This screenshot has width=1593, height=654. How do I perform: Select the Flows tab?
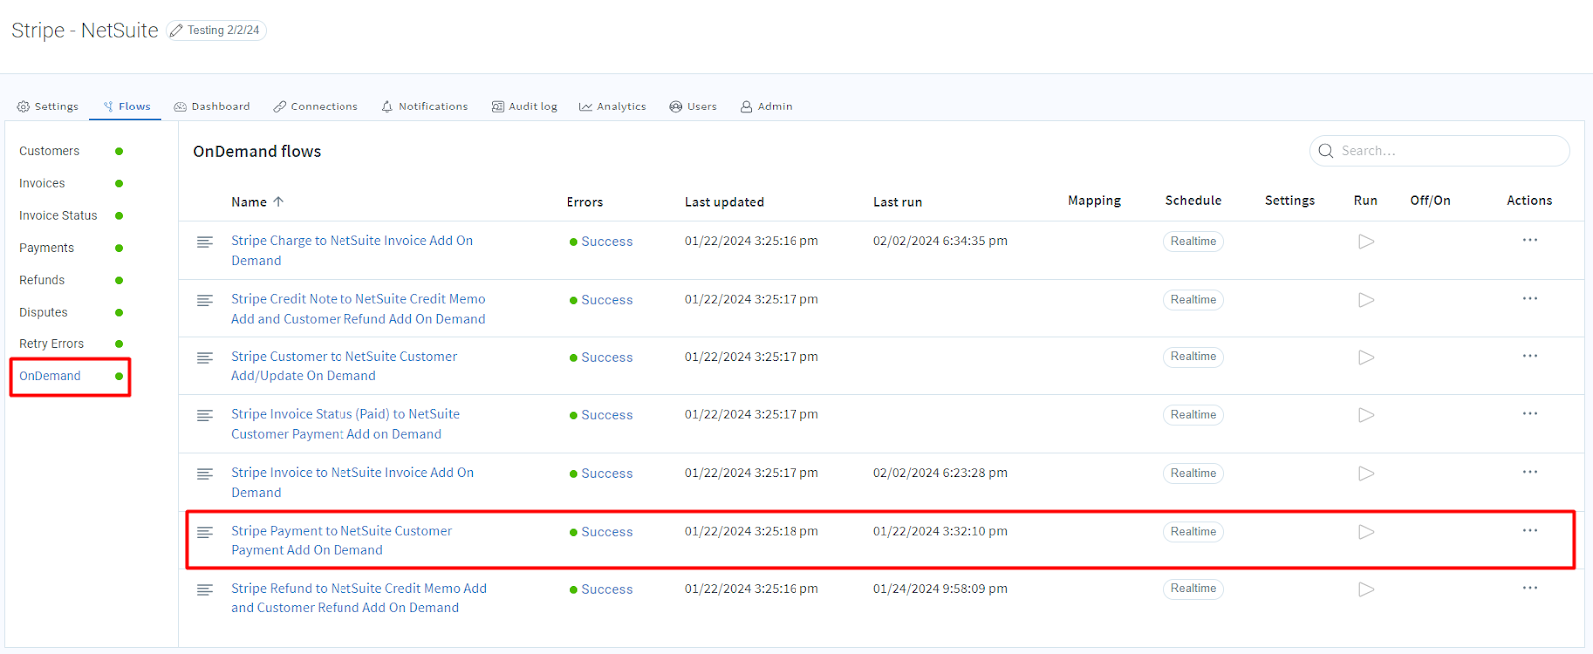[x=126, y=107]
